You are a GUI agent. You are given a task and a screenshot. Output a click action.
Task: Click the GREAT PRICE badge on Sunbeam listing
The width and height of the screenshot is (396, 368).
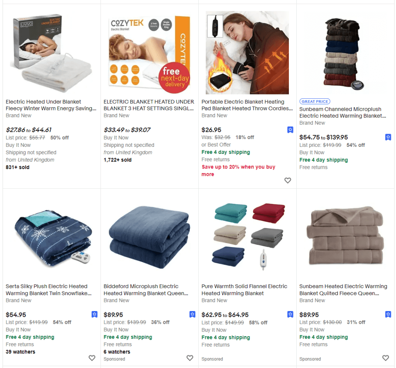pyautogui.click(x=315, y=101)
